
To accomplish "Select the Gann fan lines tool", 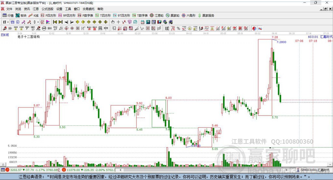I will (x=120, y=29).
